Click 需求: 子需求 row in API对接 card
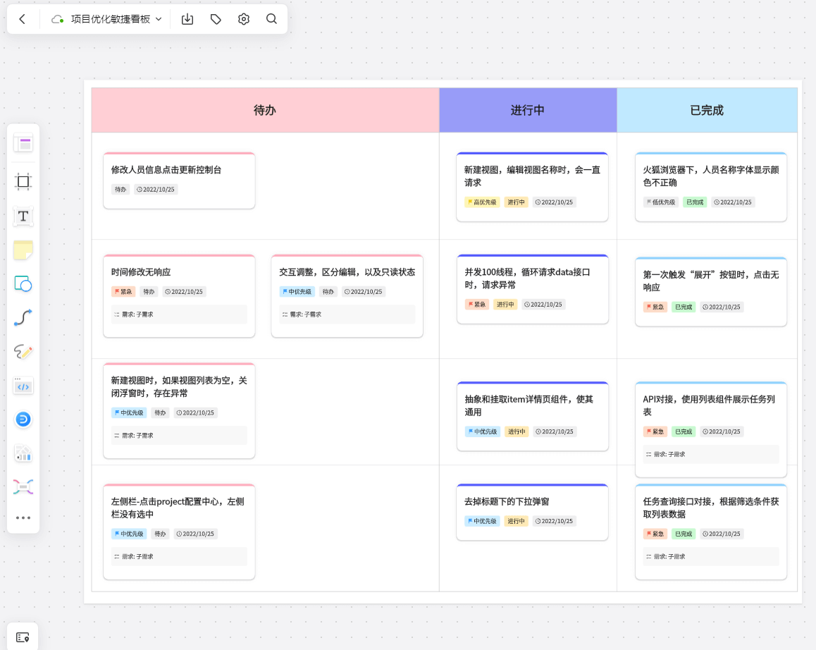Image resolution: width=816 pixels, height=650 pixels. pos(711,454)
